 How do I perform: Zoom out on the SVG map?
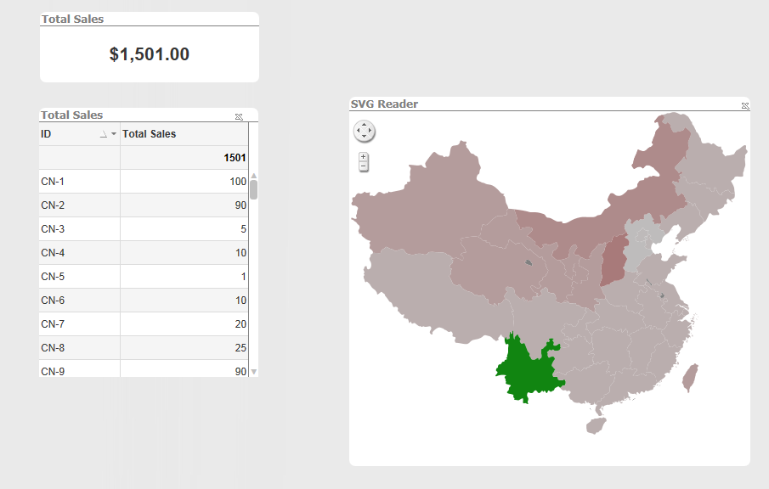tap(364, 166)
